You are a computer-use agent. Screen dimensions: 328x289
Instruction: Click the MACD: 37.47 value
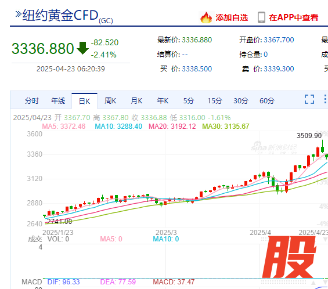(x=174, y=282)
